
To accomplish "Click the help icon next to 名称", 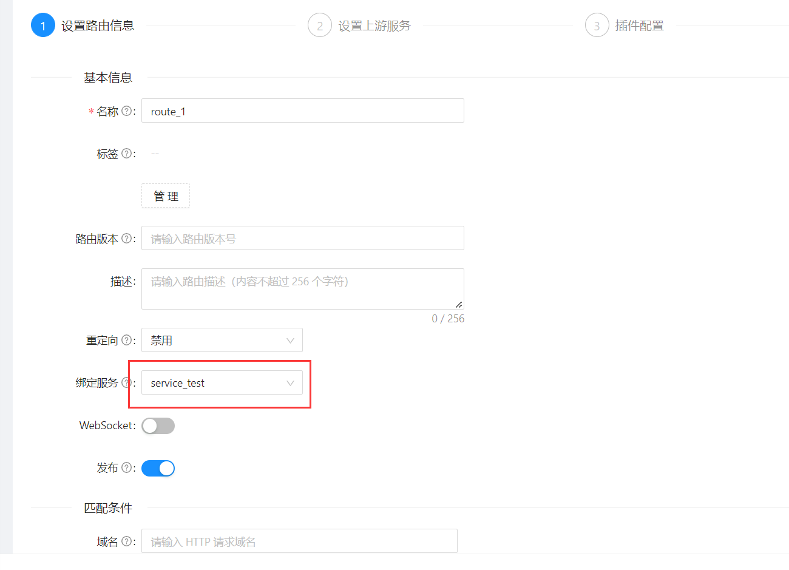I will 126,111.
